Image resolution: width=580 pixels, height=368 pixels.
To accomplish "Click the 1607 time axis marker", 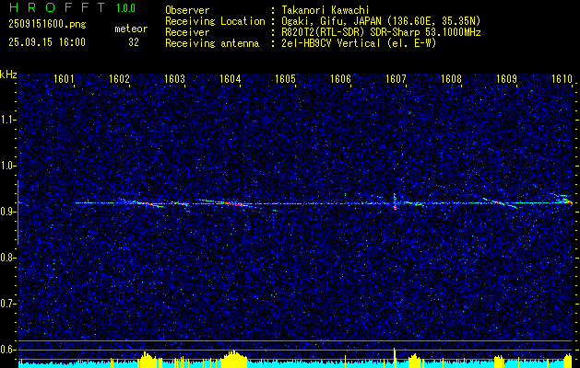I will point(396,78).
